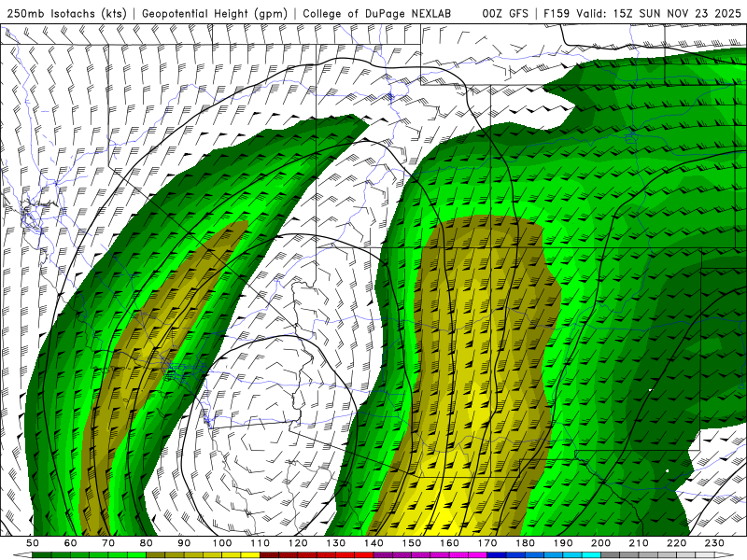Click the brightest yellow swatch before dark red
The width and height of the screenshot is (747, 560).
tap(250, 554)
